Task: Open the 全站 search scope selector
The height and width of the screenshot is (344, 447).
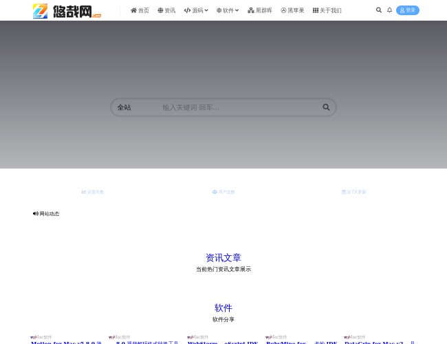Action: [x=124, y=107]
